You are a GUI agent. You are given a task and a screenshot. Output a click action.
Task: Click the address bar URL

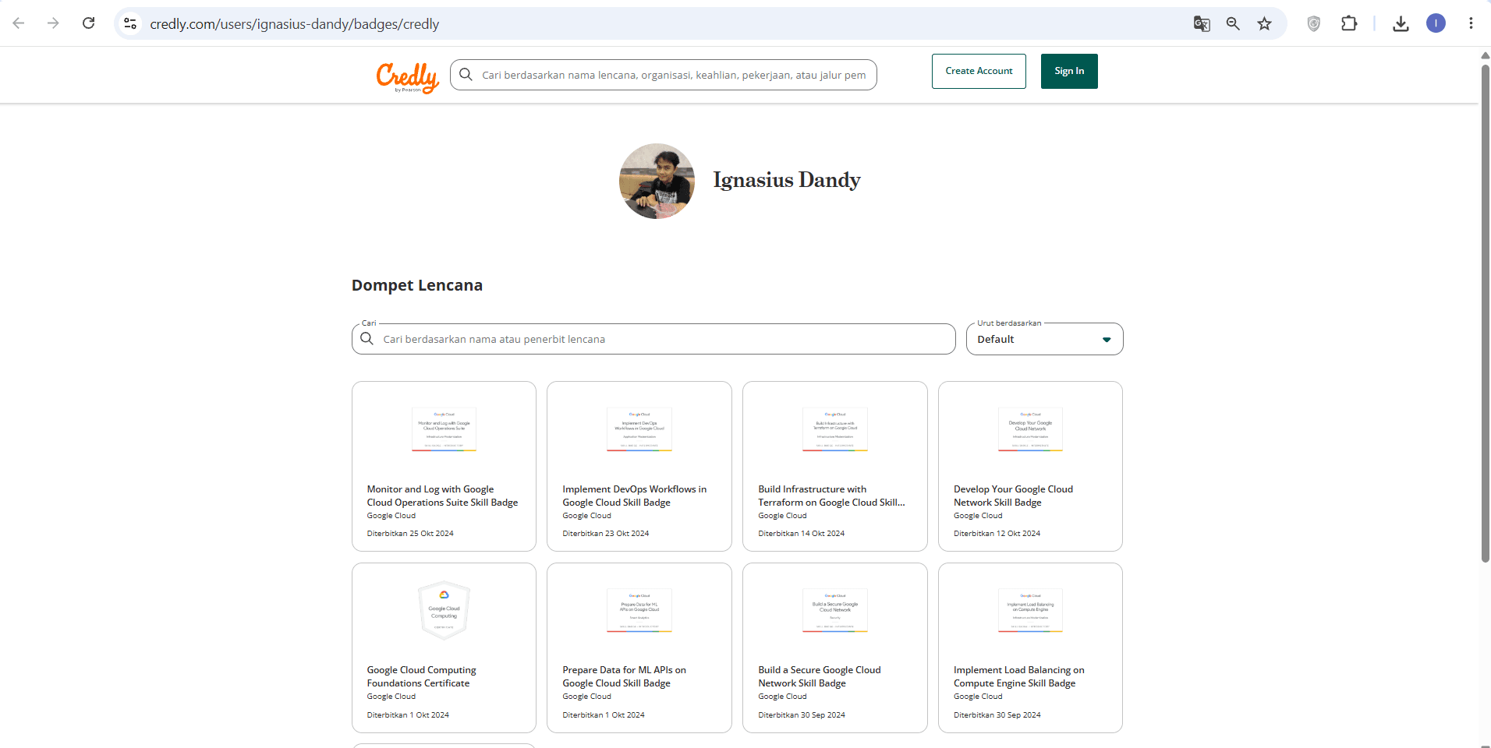[x=295, y=24]
